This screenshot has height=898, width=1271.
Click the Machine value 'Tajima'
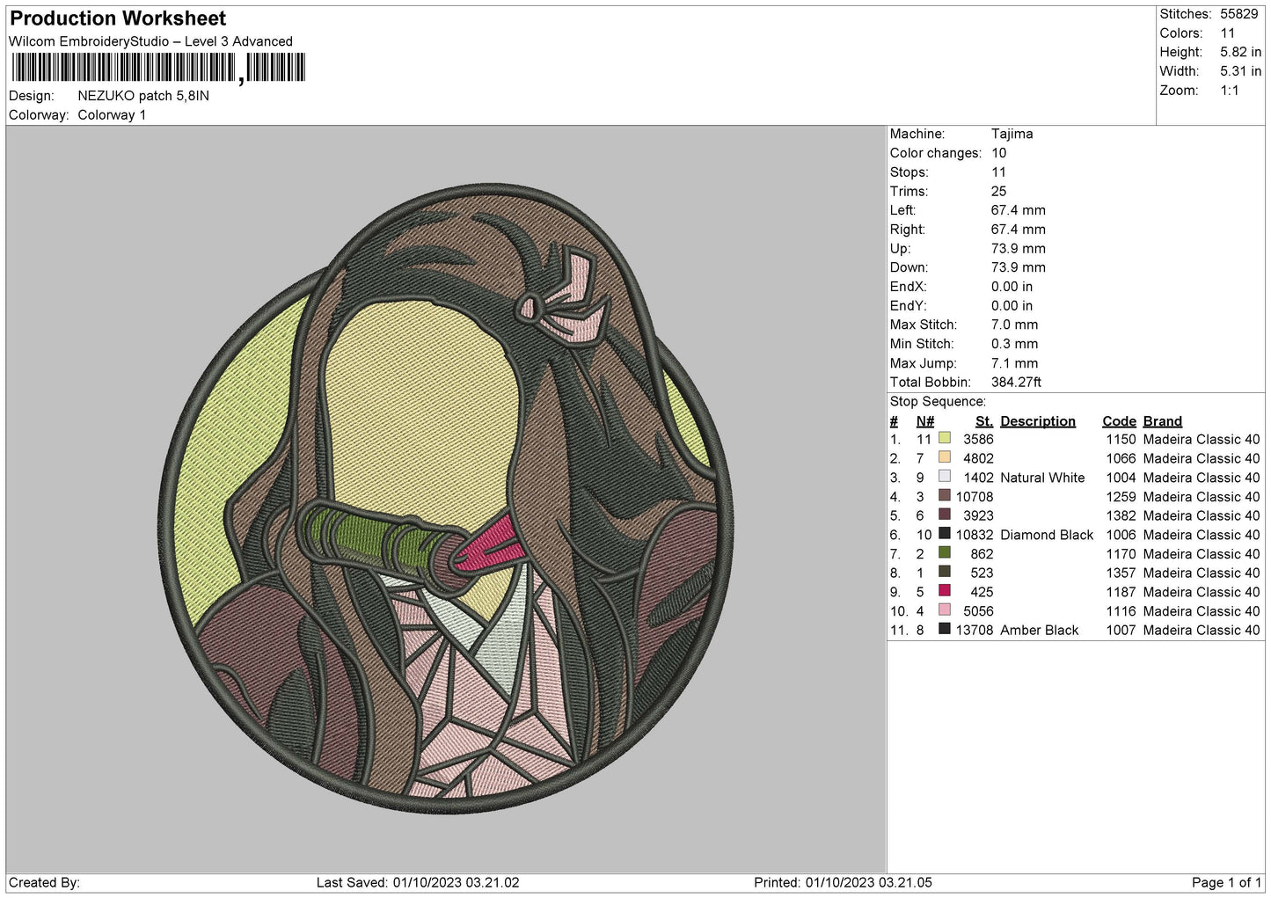[x=1012, y=134]
